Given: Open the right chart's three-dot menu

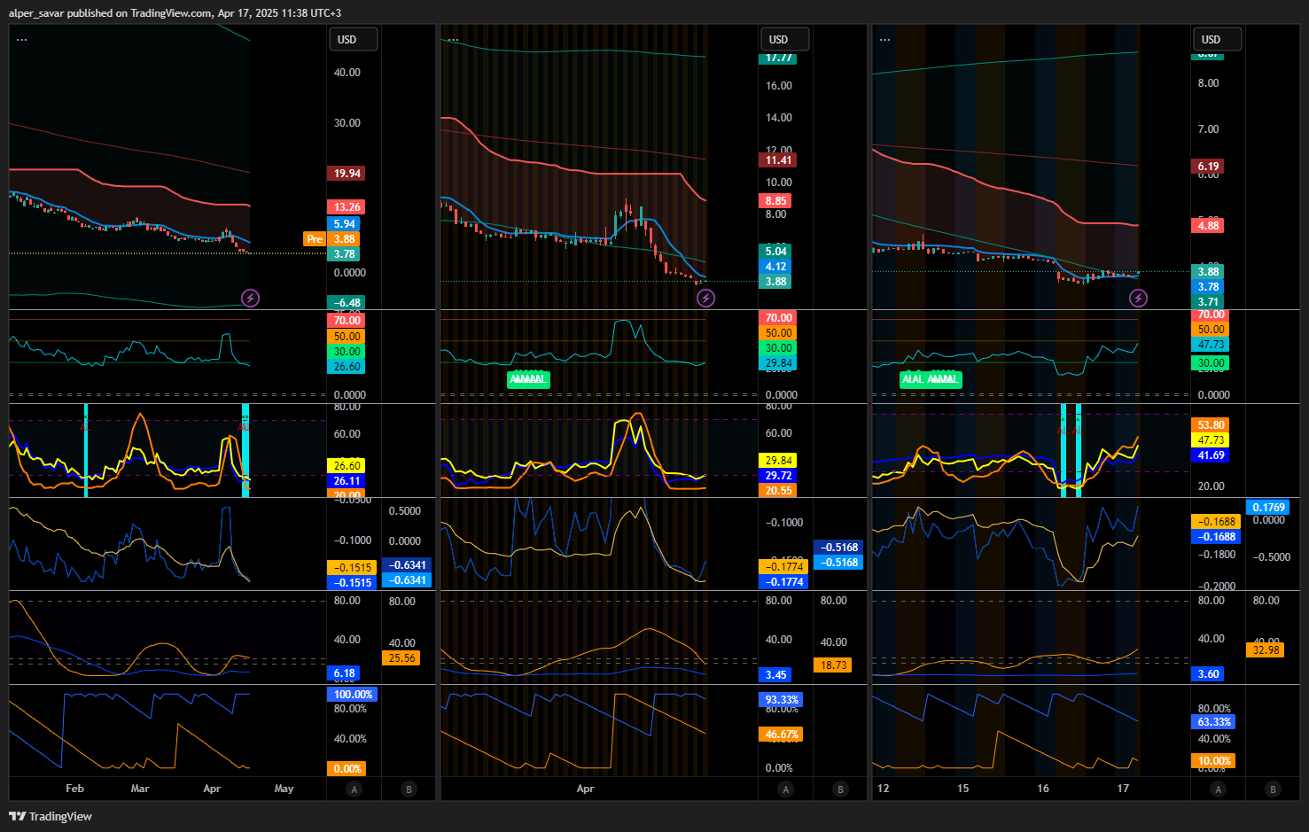Looking at the screenshot, I should click(884, 40).
